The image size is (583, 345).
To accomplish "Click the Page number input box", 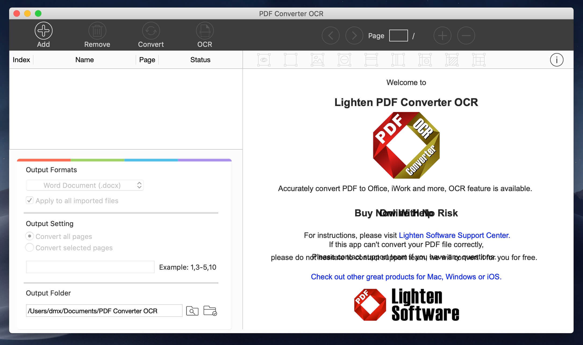I will click(x=398, y=36).
